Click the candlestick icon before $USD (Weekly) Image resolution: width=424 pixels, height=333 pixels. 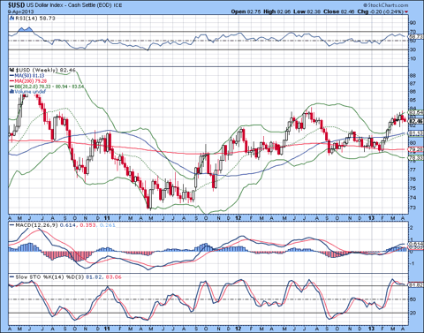point(11,71)
